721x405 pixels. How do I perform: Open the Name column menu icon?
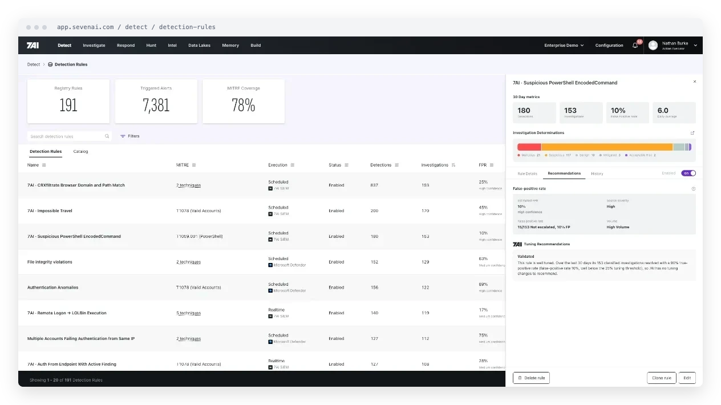coord(44,165)
